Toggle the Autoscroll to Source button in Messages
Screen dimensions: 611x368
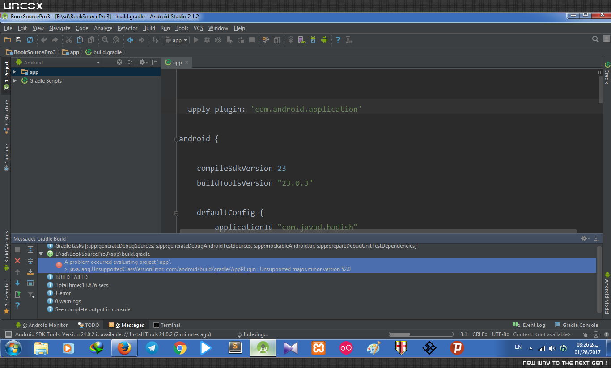[x=30, y=272]
